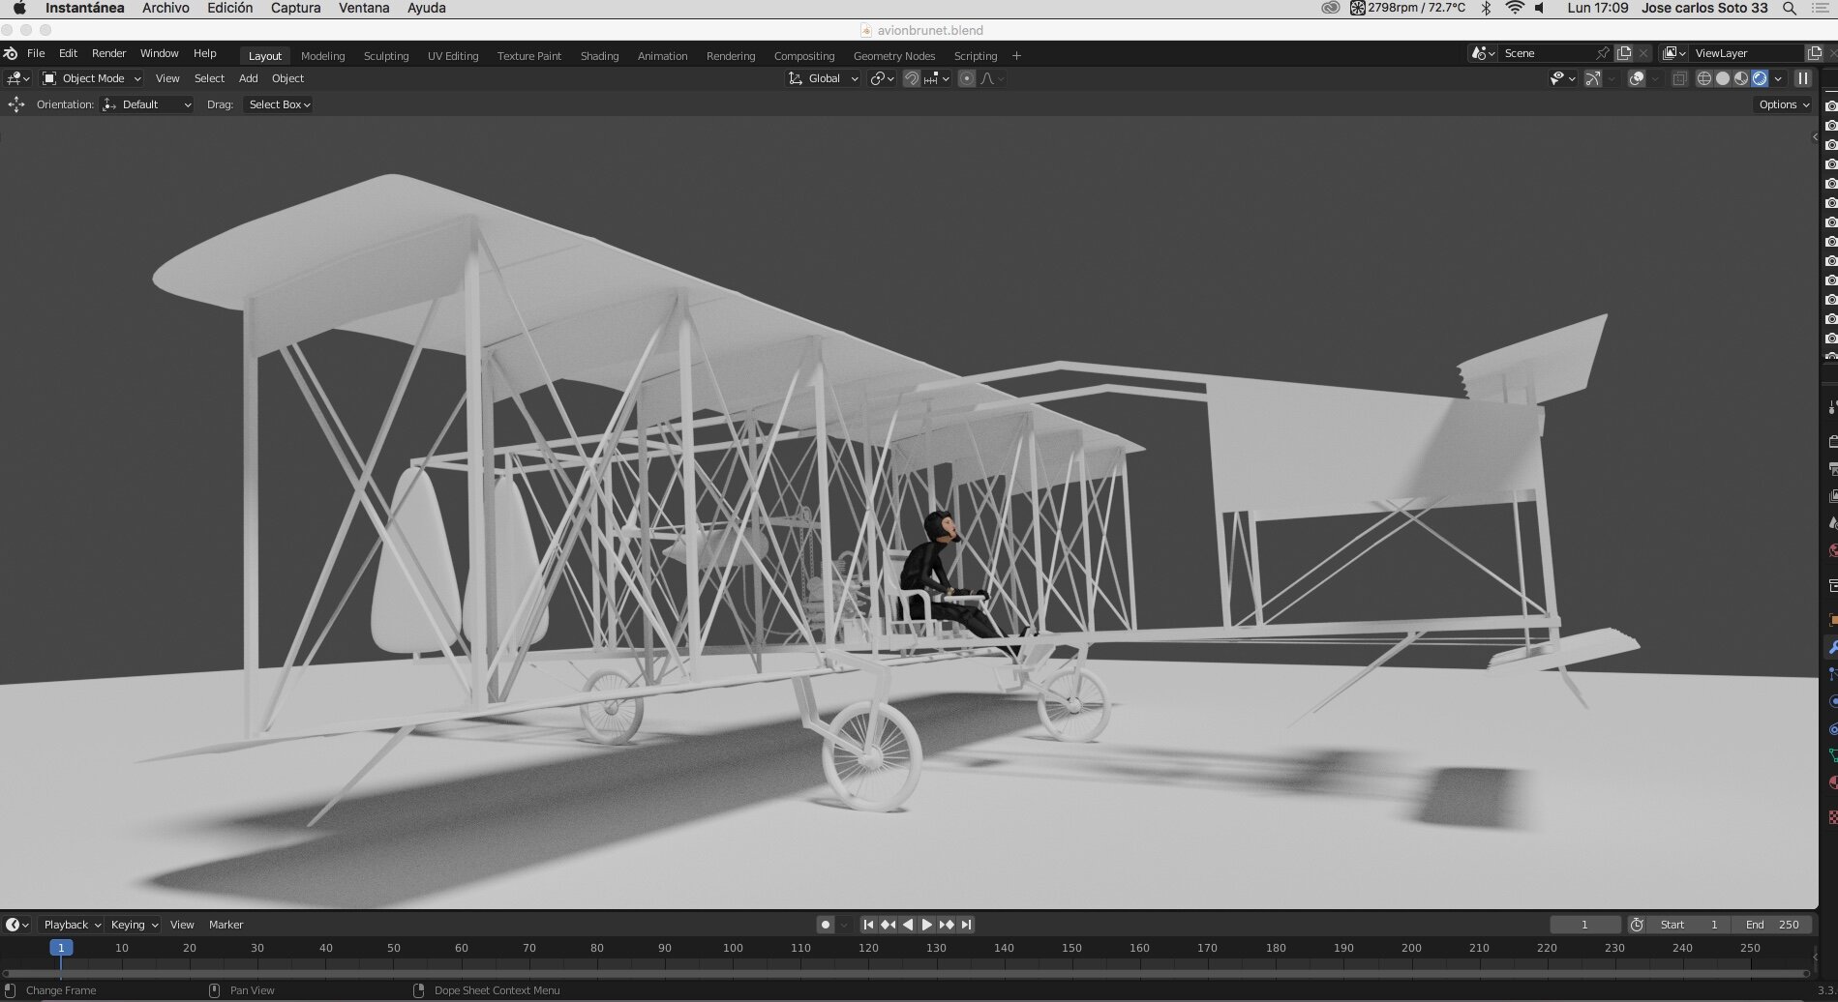The width and height of the screenshot is (1838, 1002).
Task: Pin the scene to workspace
Action: 1603,53
